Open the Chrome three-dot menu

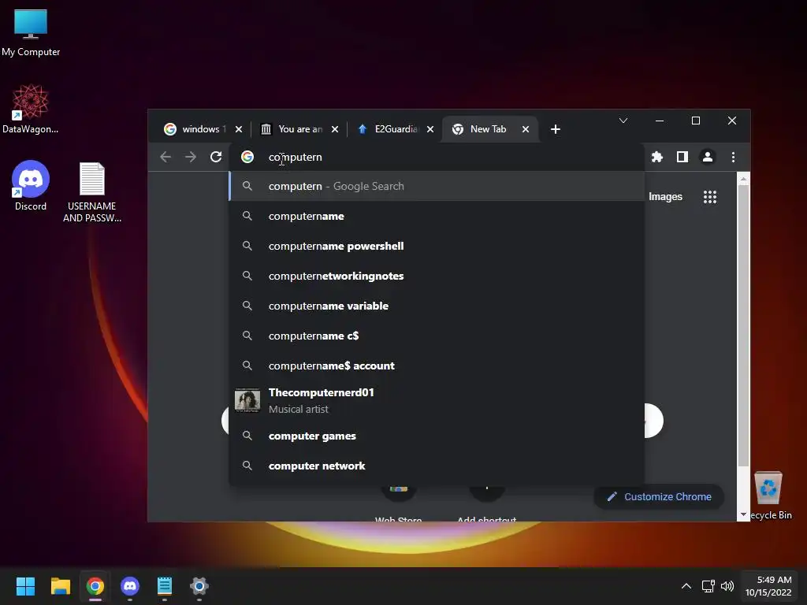734,157
